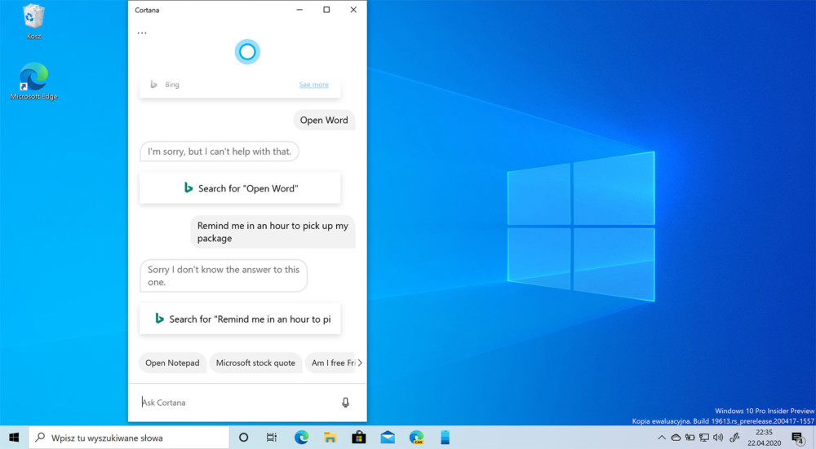The height and width of the screenshot is (449, 816).
Task: Click Search for "Remind me in an hour" button
Action: [x=240, y=319]
